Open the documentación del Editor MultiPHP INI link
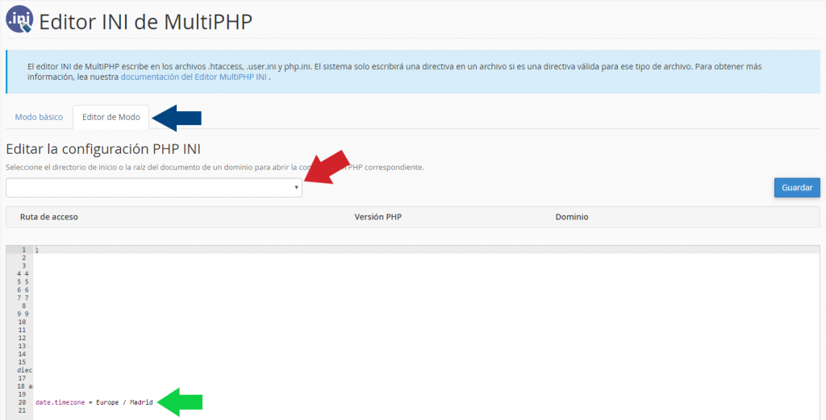826x420 pixels. pyautogui.click(x=194, y=77)
